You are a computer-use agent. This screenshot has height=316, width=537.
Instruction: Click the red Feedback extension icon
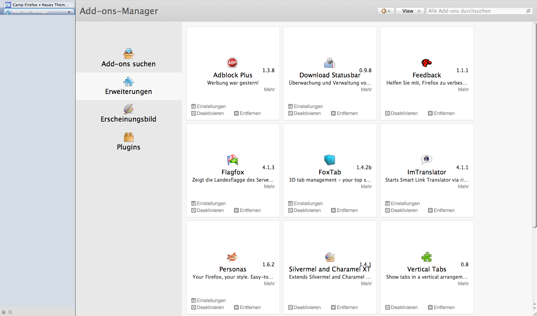427,63
